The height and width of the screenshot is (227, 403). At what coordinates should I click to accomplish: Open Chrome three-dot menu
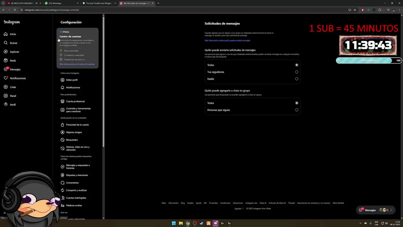tap(399, 10)
